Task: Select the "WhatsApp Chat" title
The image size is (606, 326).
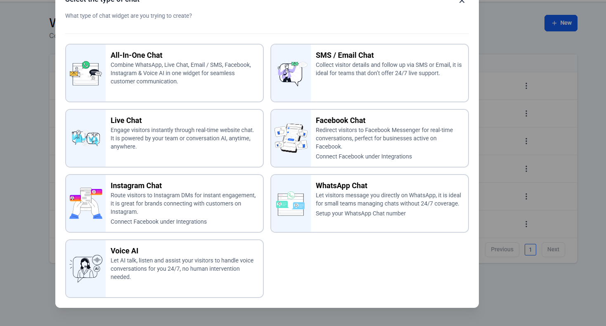Action: pos(341,186)
